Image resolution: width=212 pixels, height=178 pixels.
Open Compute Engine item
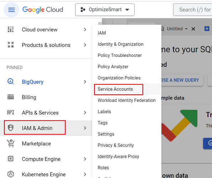tap(46, 159)
